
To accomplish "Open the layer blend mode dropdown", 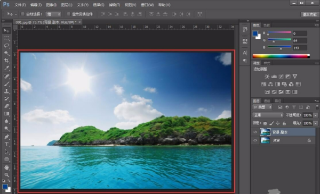I will 268,115.
